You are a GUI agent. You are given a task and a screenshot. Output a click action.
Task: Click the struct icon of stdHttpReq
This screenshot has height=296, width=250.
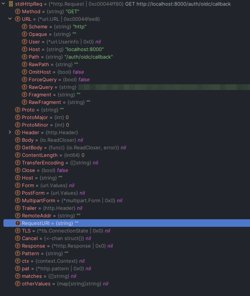11,4
